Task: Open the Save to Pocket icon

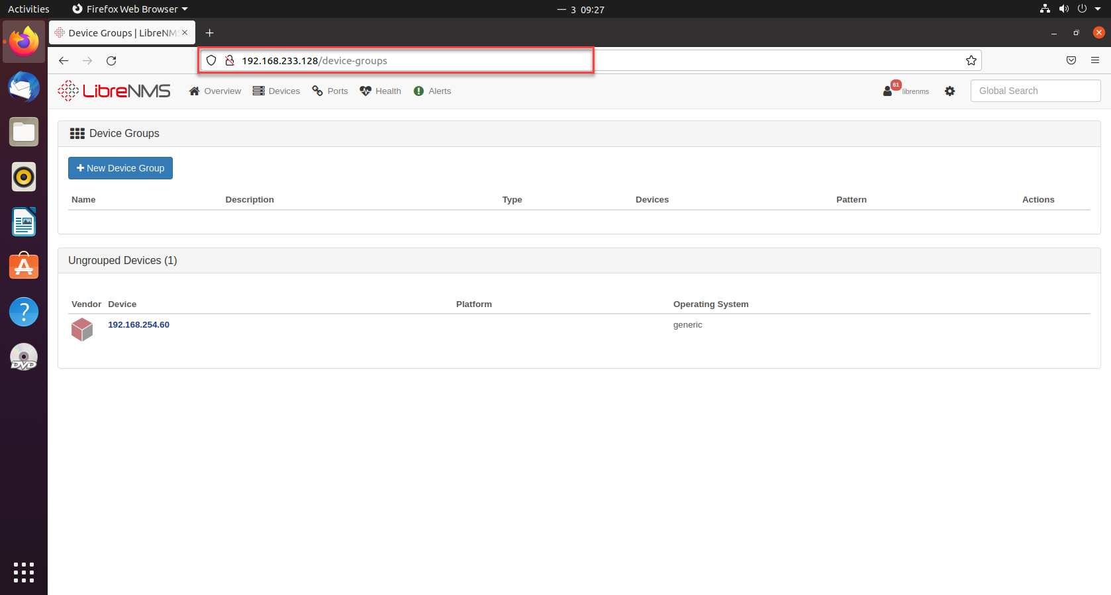Action: (x=1071, y=61)
